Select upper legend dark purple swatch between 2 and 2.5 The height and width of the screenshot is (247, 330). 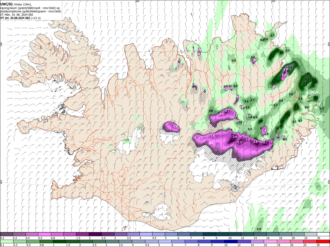[x=95, y=234]
